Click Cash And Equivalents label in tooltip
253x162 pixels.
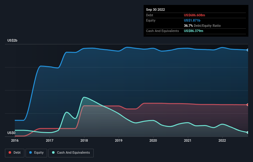[x=162, y=31]
